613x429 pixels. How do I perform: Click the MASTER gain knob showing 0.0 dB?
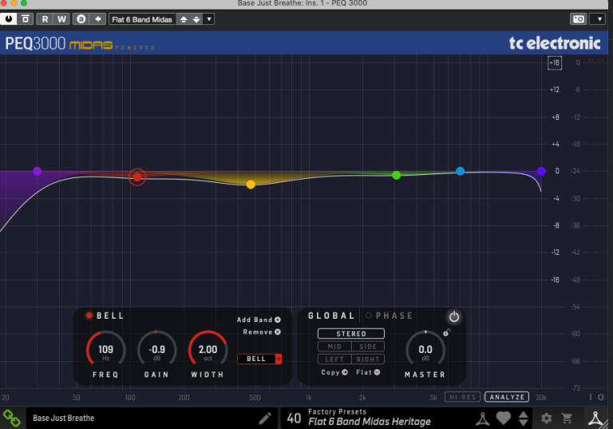coord(425,350)
